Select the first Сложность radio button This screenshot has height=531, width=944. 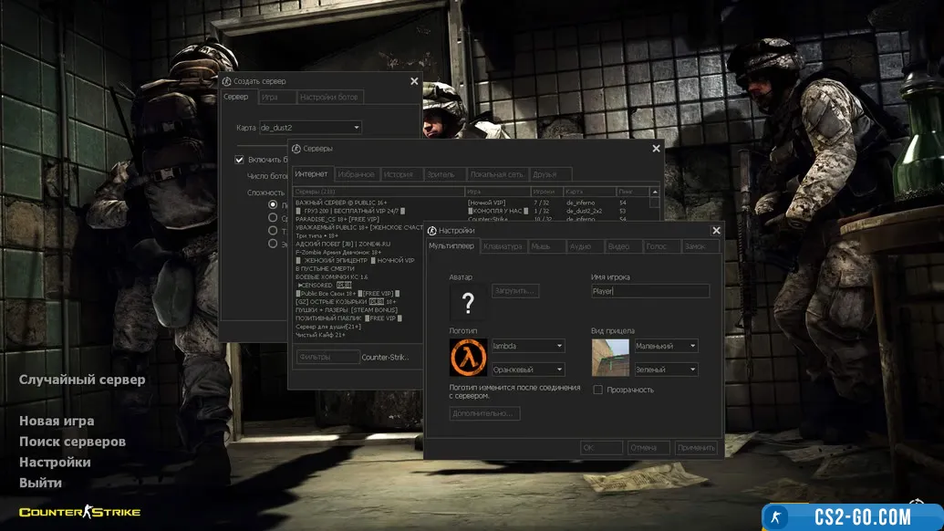pyautogui.click(x=273, y=205)
